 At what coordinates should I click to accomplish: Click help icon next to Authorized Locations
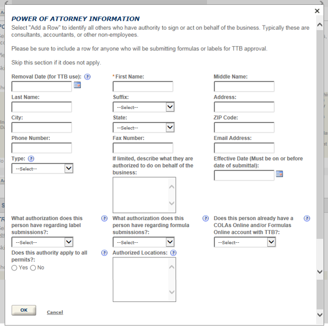tap(173, 253)
